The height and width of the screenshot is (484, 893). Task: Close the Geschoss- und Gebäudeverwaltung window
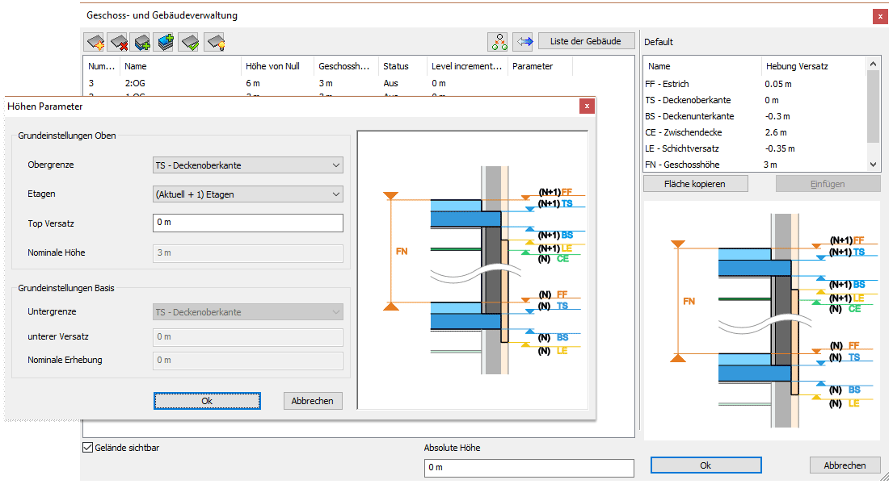pos(880,16)
